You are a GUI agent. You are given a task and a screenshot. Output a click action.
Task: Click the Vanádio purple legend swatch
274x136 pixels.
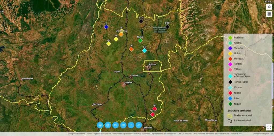click(x=230, y=48)
